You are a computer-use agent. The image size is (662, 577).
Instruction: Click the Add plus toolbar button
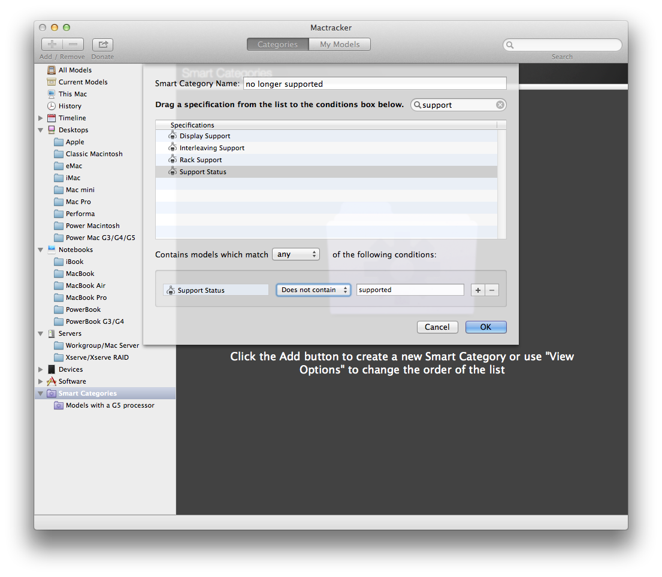click(x=52, y=44)
